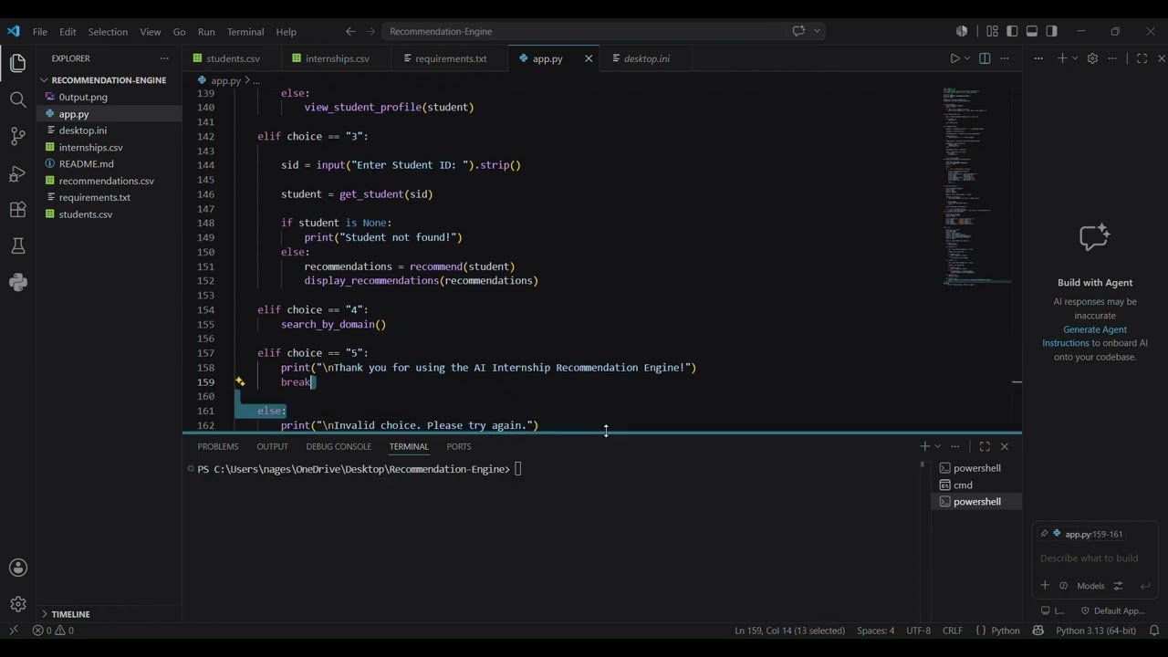Go back with navigation arrow
The image size is (1168, 657).
[x=351, y=31]
